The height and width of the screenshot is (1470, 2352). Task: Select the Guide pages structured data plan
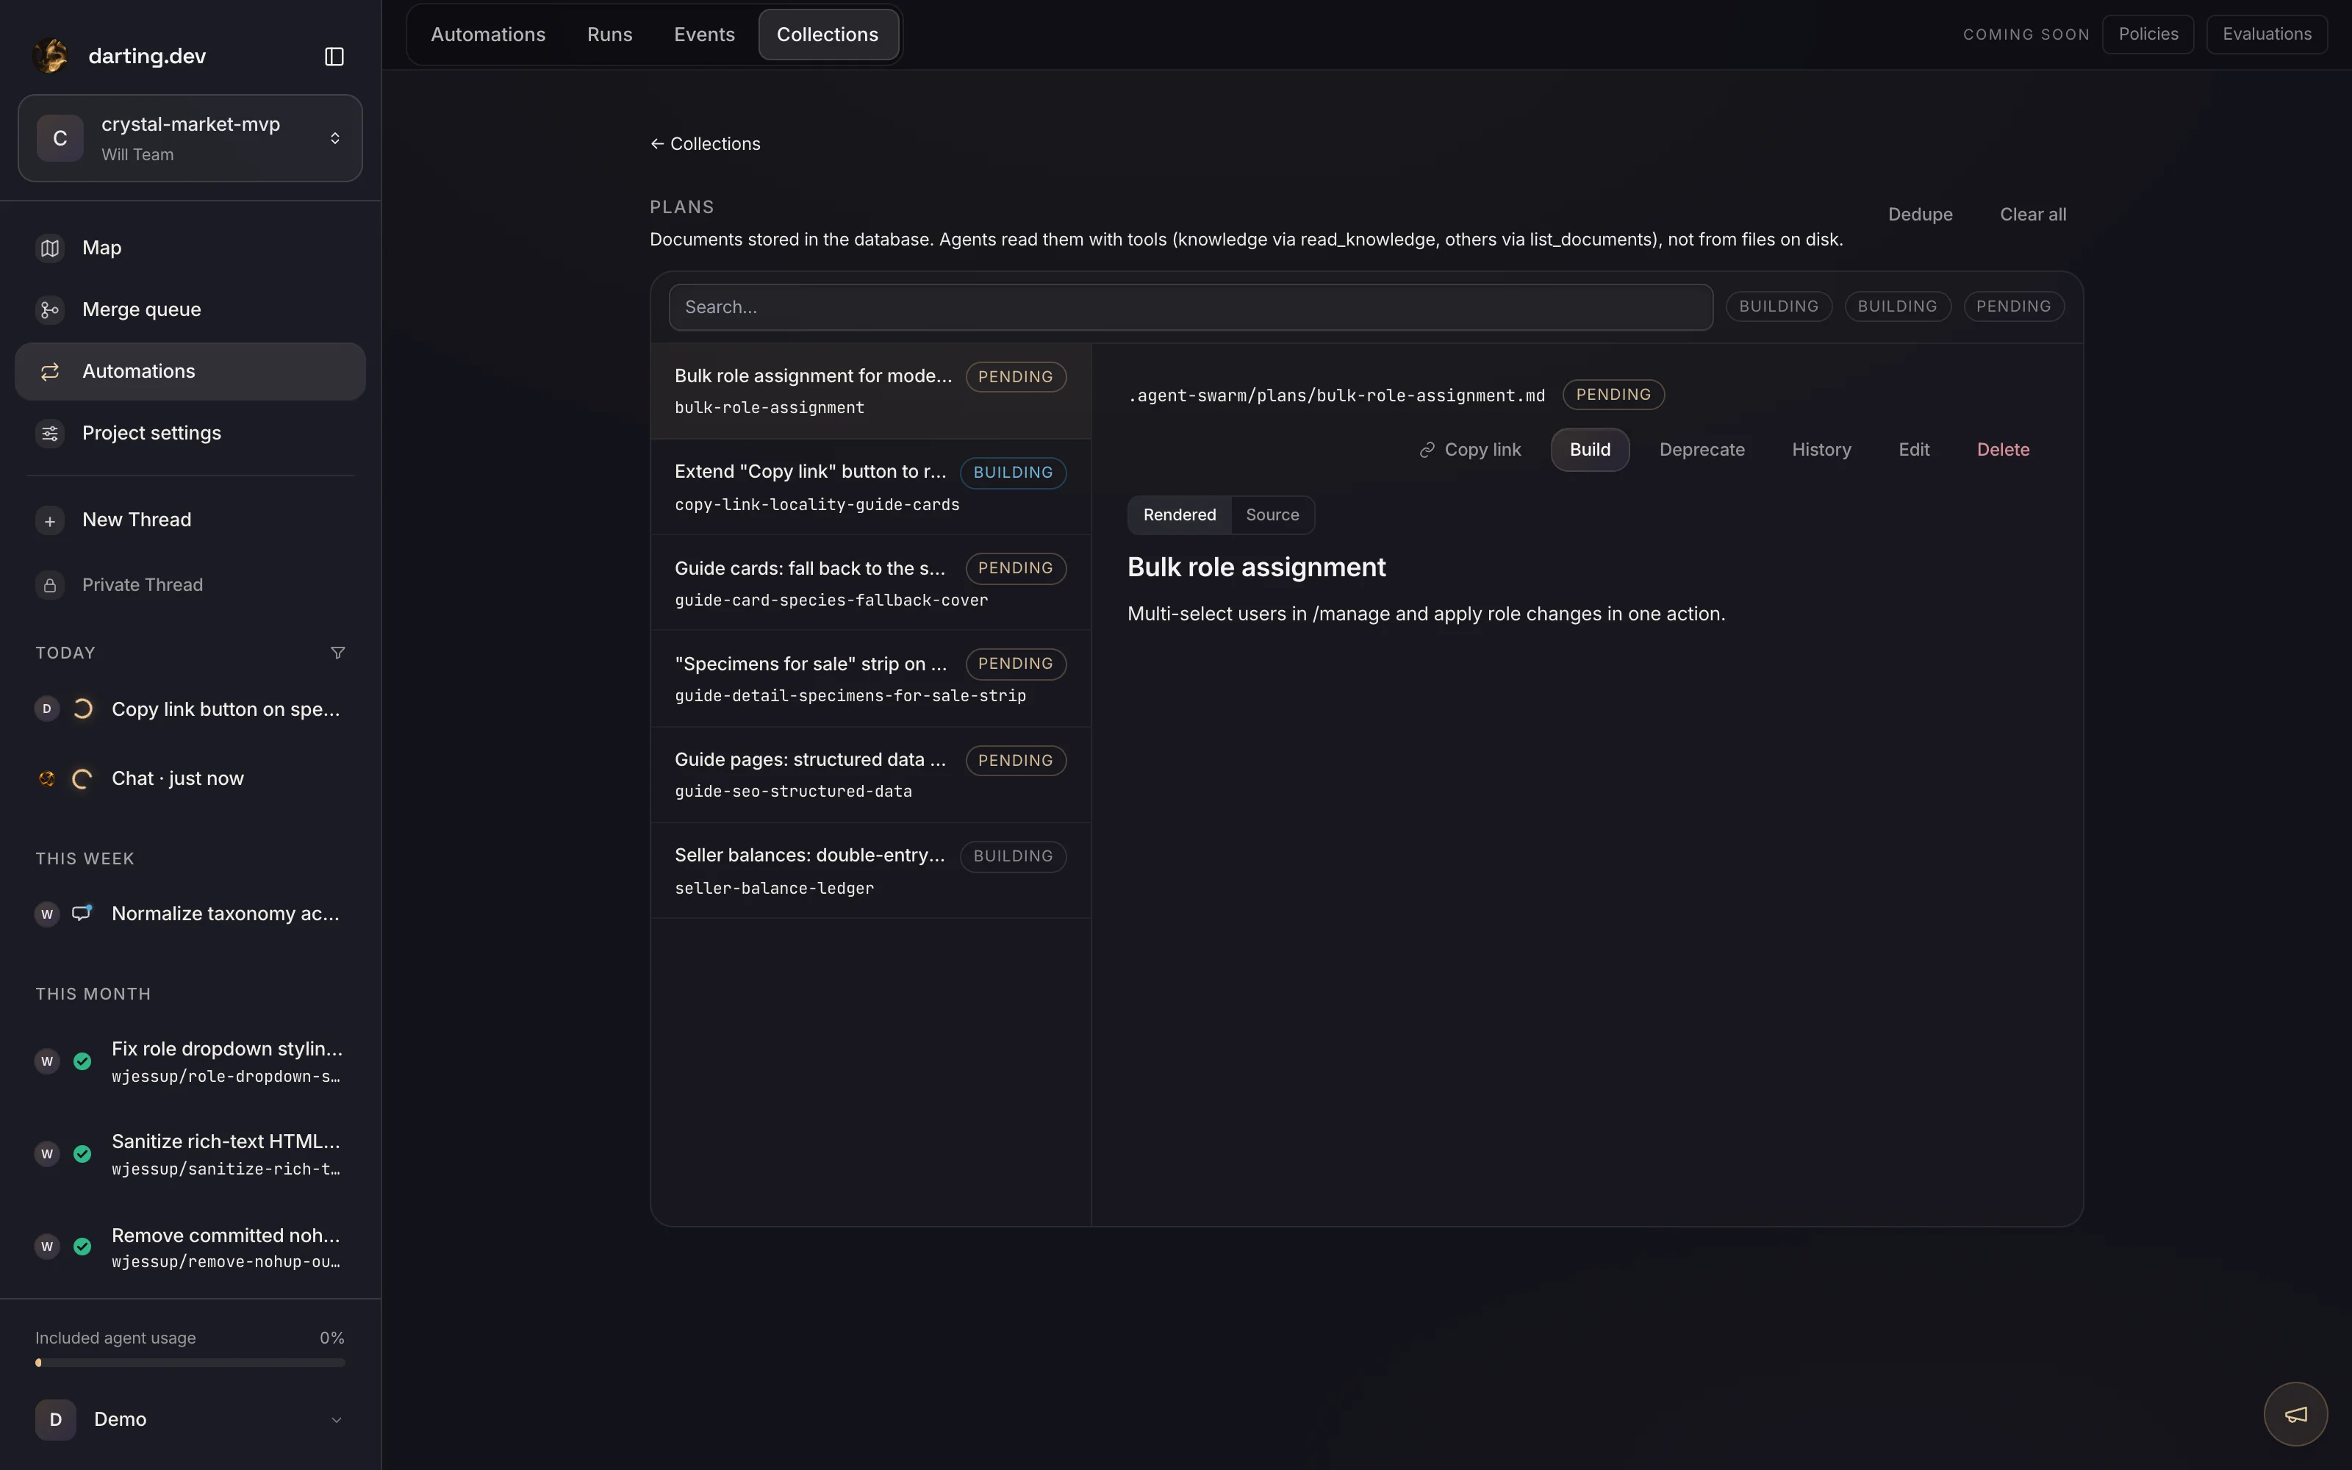[871, 775]
